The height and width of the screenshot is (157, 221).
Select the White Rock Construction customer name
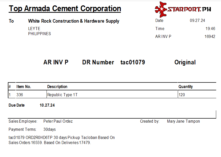[x=73, y=21]
